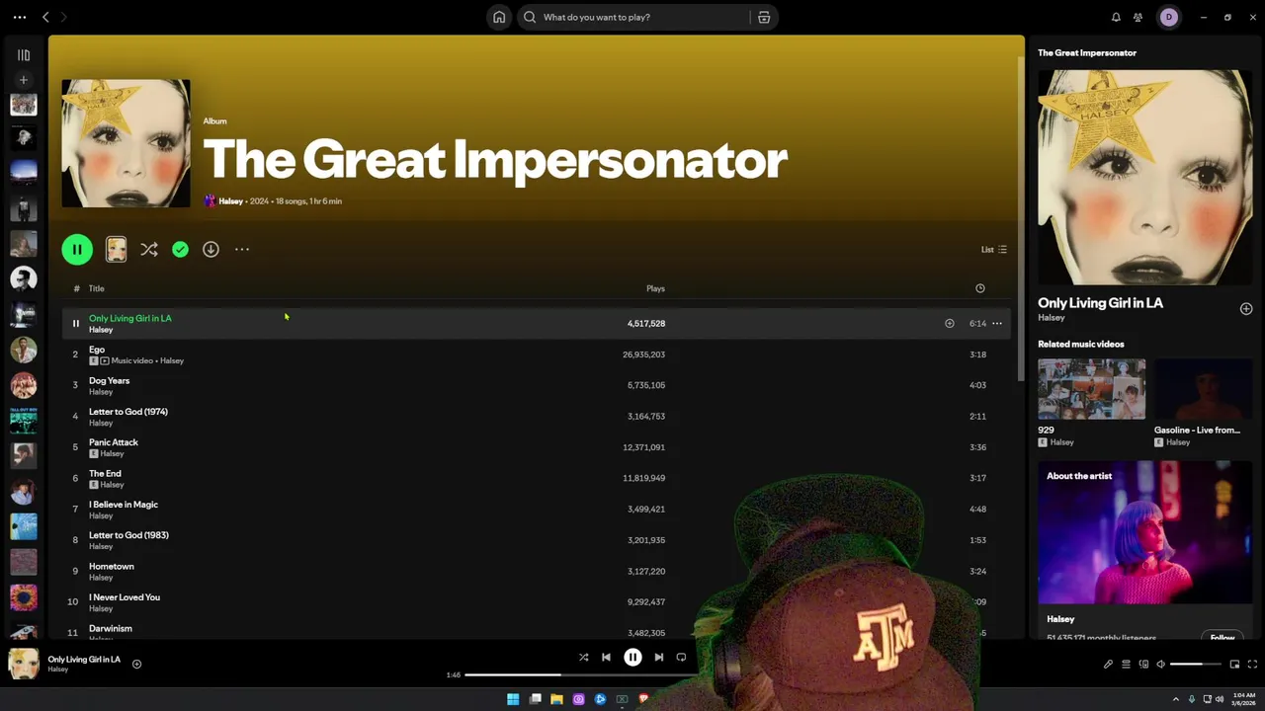Toggle the saved-to-library green checkmark
This screenshot has height=711, width=1265.
[180, 250]
